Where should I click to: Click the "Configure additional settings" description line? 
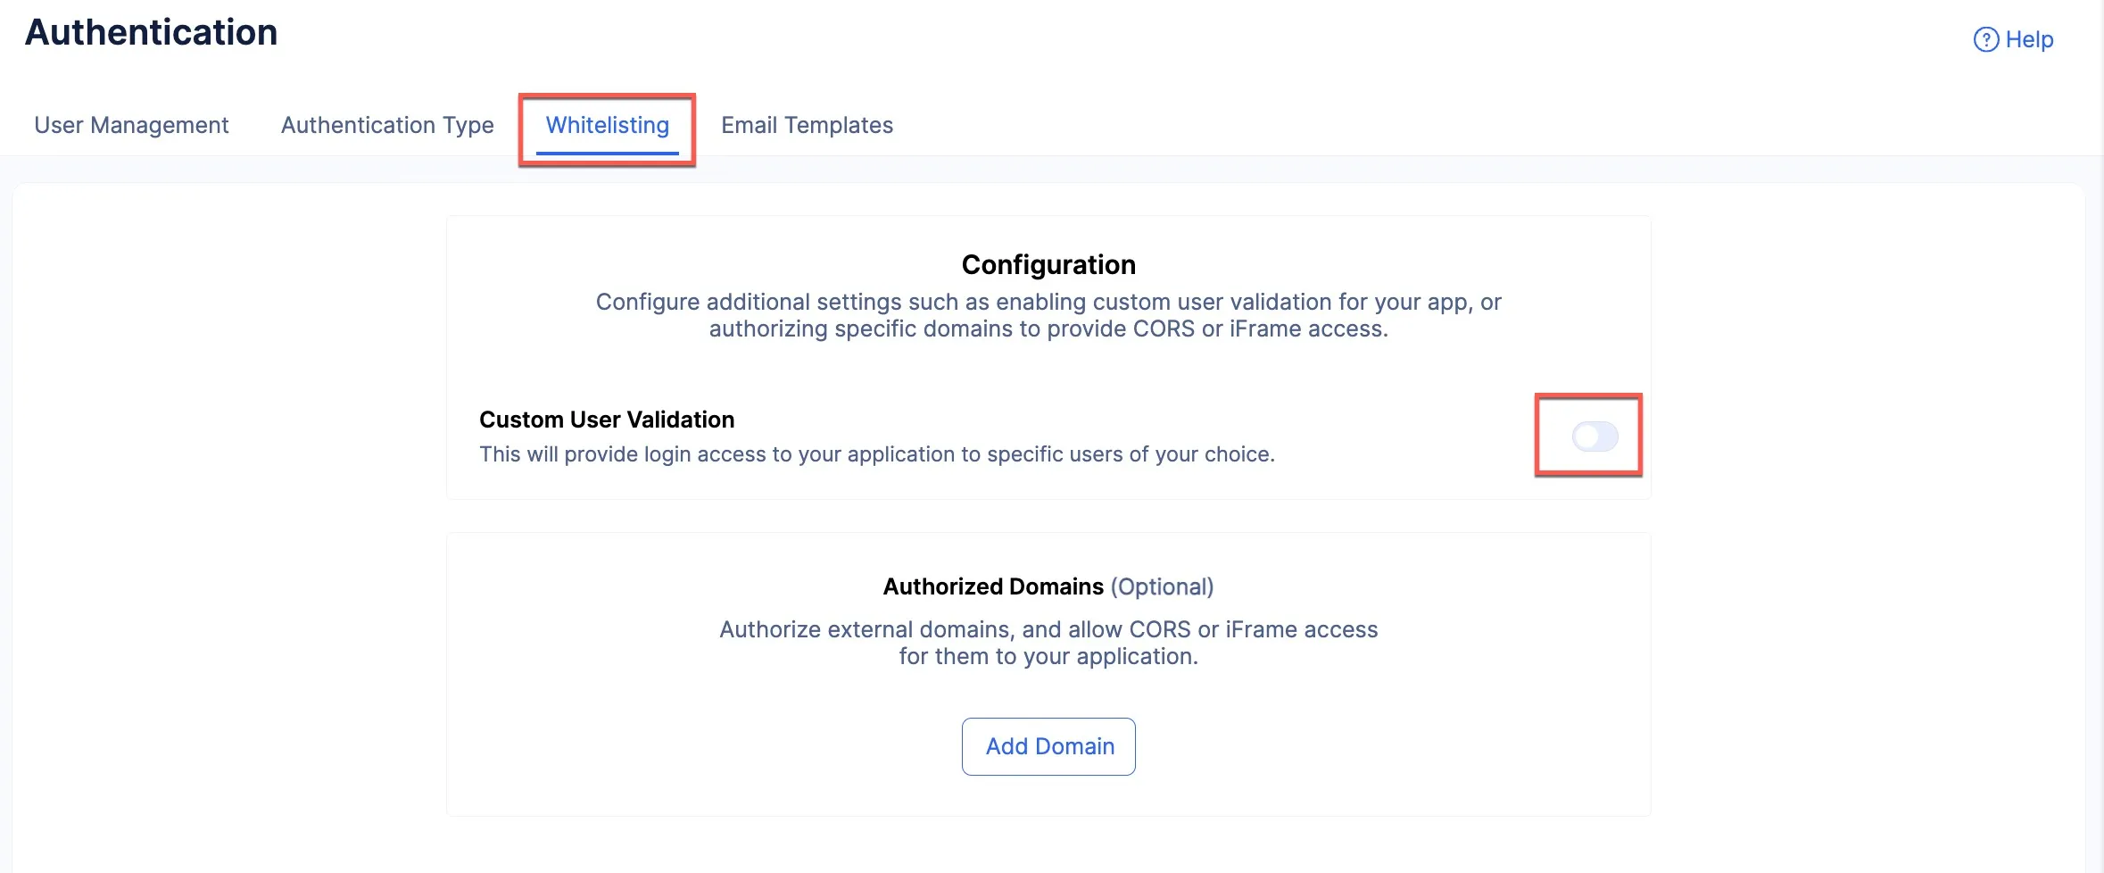[1048, 302]
